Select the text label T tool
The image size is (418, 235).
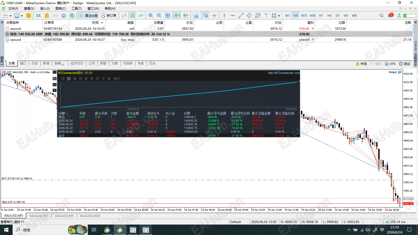click(x=266, y=15)
